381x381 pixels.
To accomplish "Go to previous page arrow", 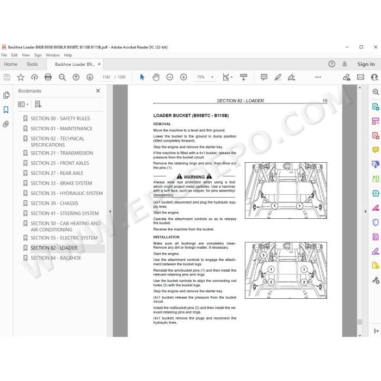I will (x=76, y=77).
